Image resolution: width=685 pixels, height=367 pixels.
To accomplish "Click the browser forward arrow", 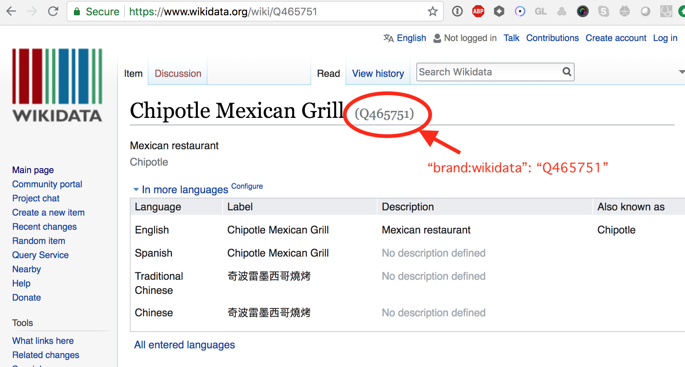I will click(32, 11).
